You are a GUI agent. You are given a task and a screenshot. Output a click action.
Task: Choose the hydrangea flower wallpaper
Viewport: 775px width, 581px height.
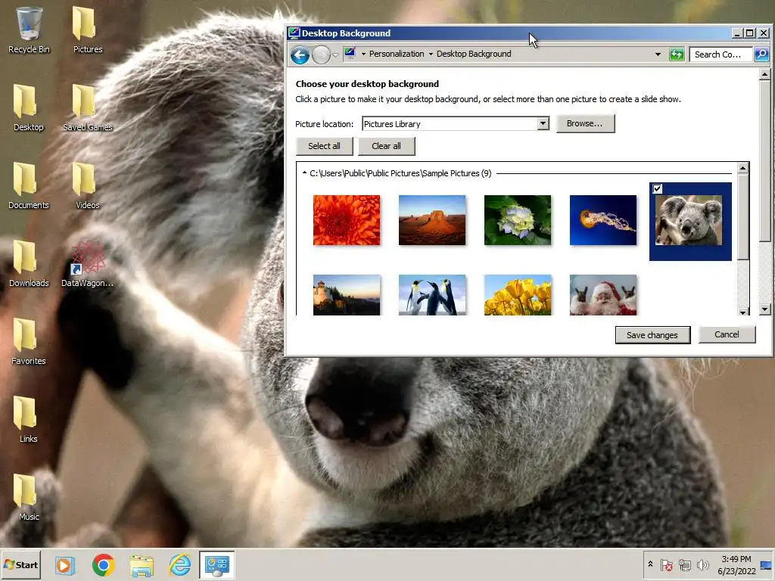click(x=518, y=220)
